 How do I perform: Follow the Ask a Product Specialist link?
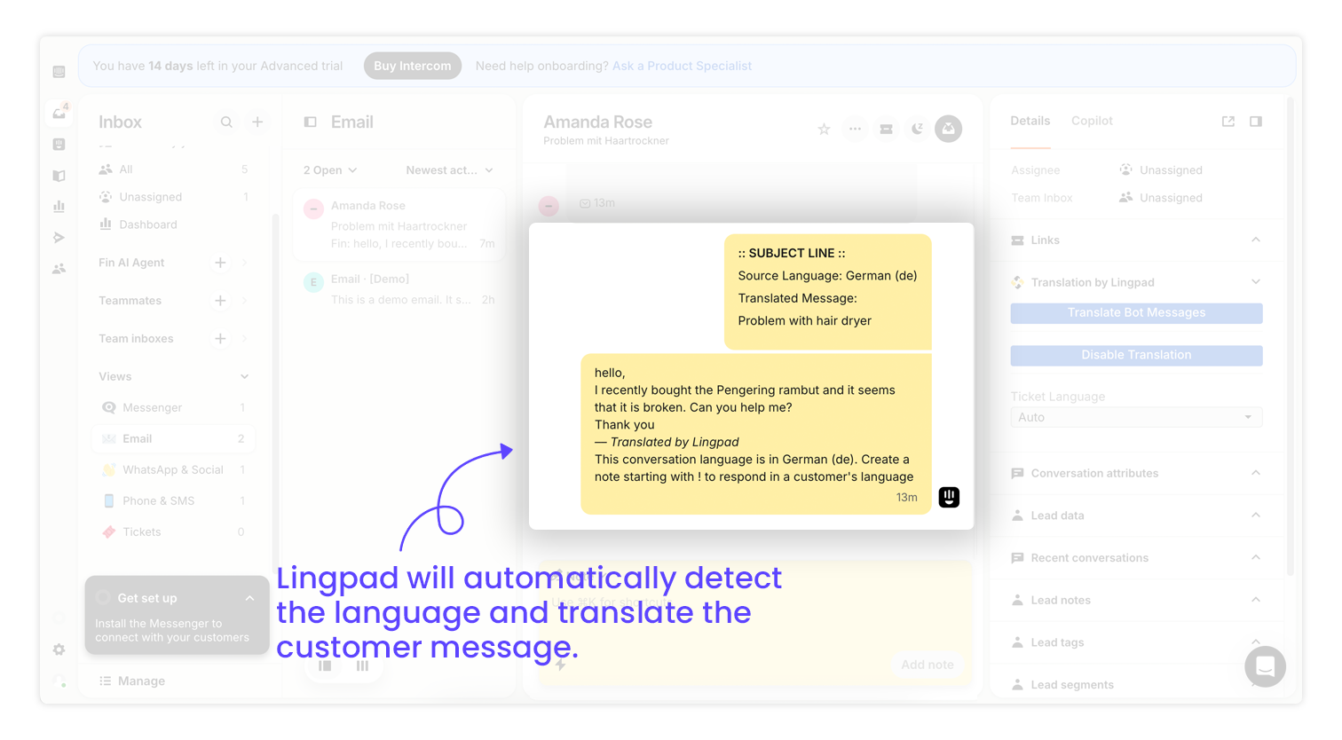coord(682,66)
